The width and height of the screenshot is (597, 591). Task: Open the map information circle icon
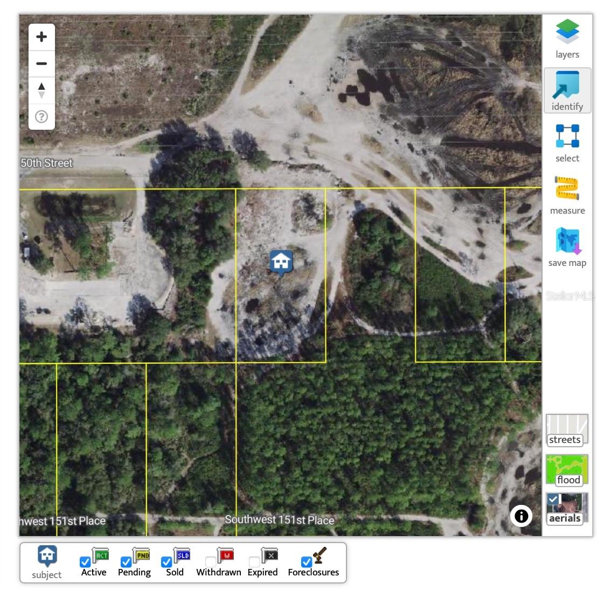pos(520,516)
